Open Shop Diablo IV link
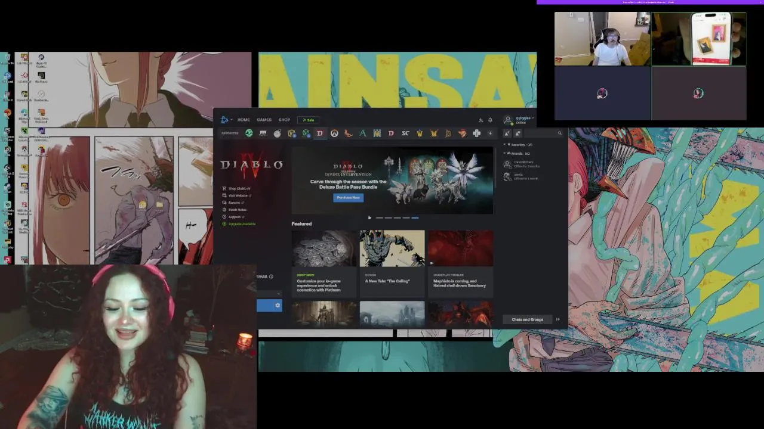The image size is (764, 429). tap(236, 188)
